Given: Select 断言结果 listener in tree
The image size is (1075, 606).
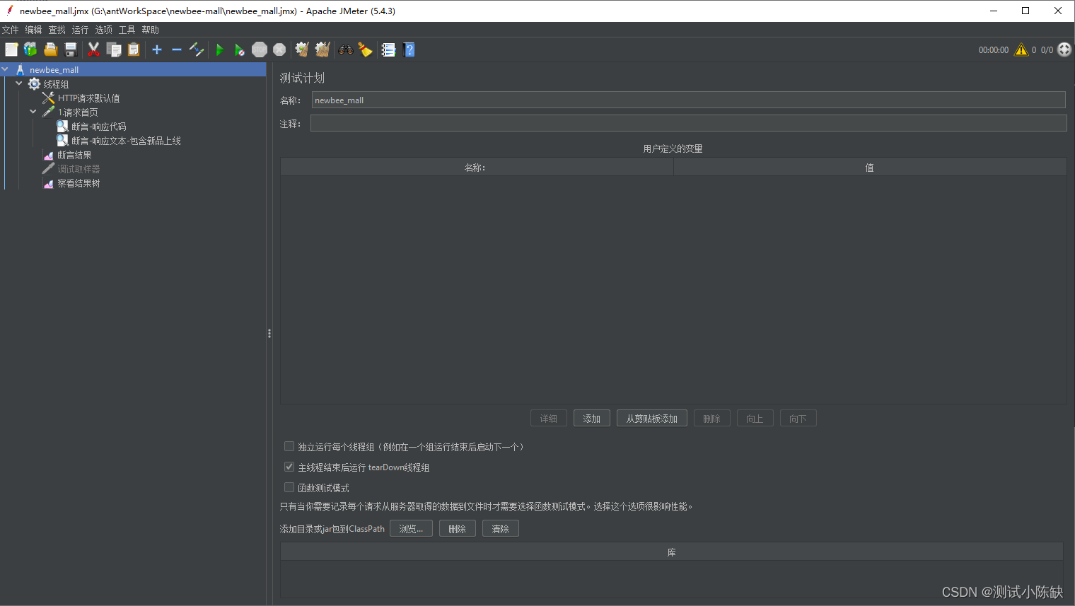Looking at the screenshot, I should [74, 155].
